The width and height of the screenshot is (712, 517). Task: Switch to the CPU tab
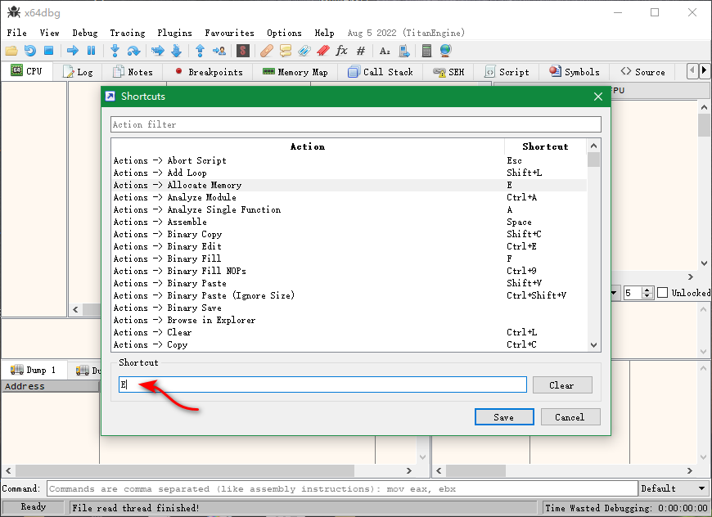click(26, 71)
